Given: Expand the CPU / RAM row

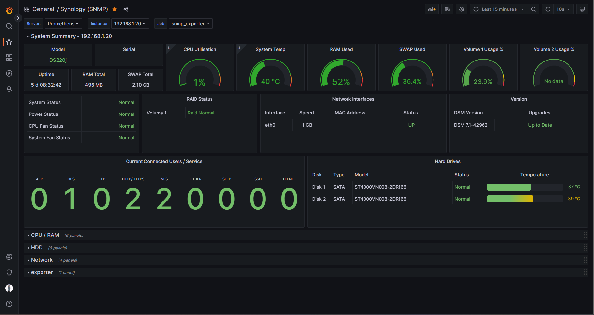Looking at the screenshot, I should [45, 235].
